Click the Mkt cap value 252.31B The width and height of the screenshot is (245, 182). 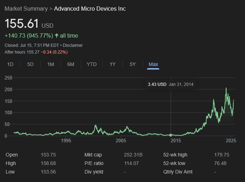click(x=133, y=155)
